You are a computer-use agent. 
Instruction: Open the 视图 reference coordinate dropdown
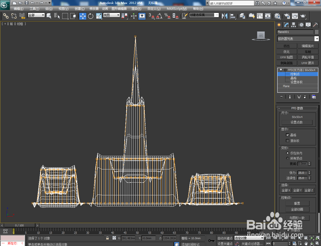[x=112, y=15]
